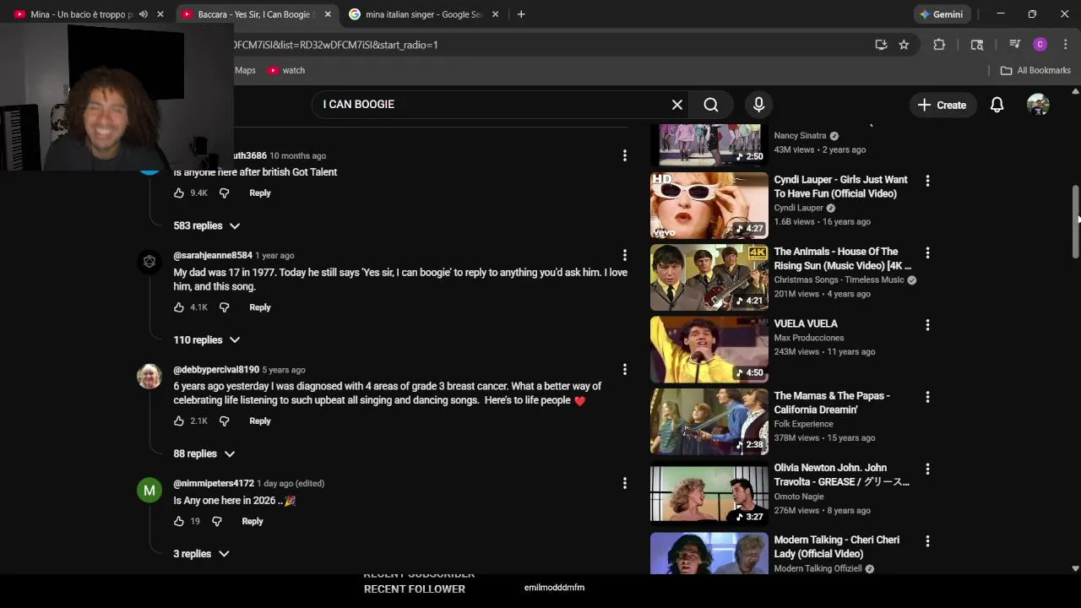The image size is (1081, 608).
Task: Open Modern Talking Cheri Cheri Lady title
Action: [837, 547]
